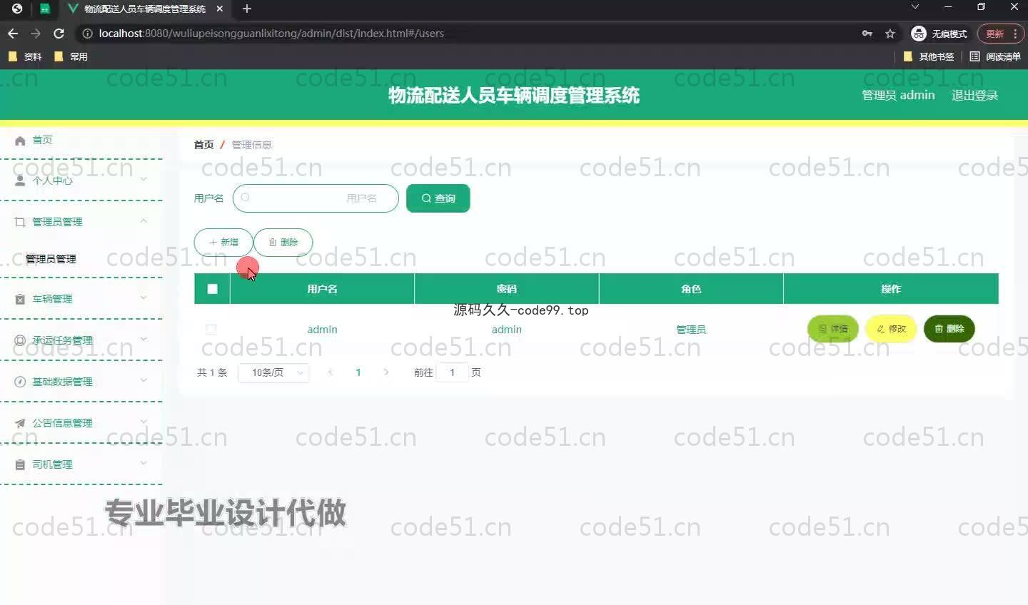This screenshot has width=1028, height=605.
Task: Click the 承运任务管理 sidebar icon
Action: (20, 340)
